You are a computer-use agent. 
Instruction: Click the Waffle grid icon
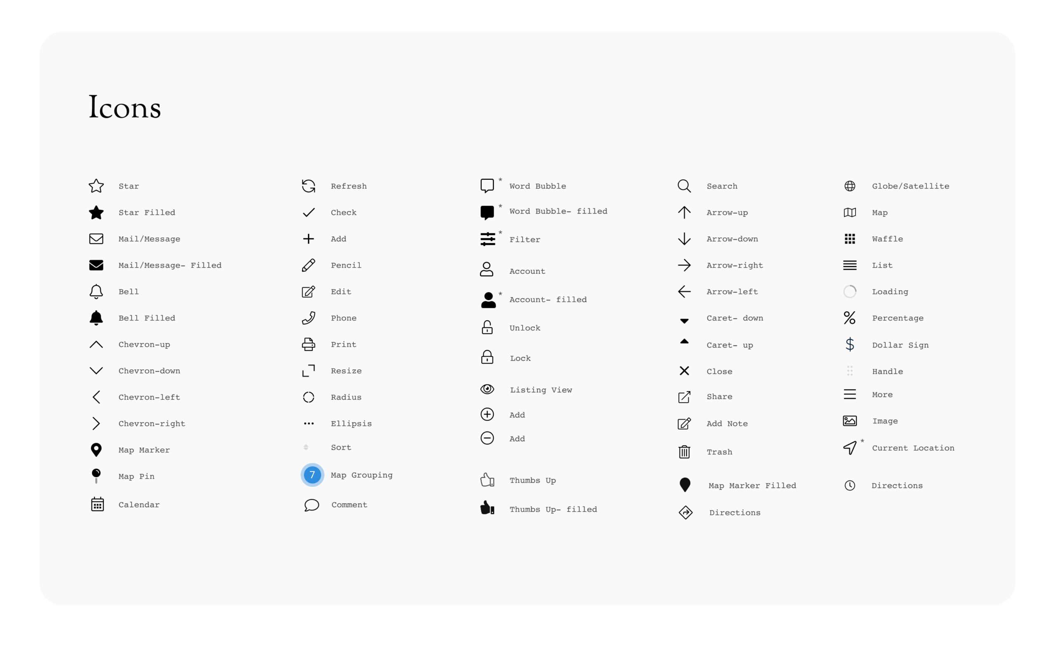(x=850, y=239)
